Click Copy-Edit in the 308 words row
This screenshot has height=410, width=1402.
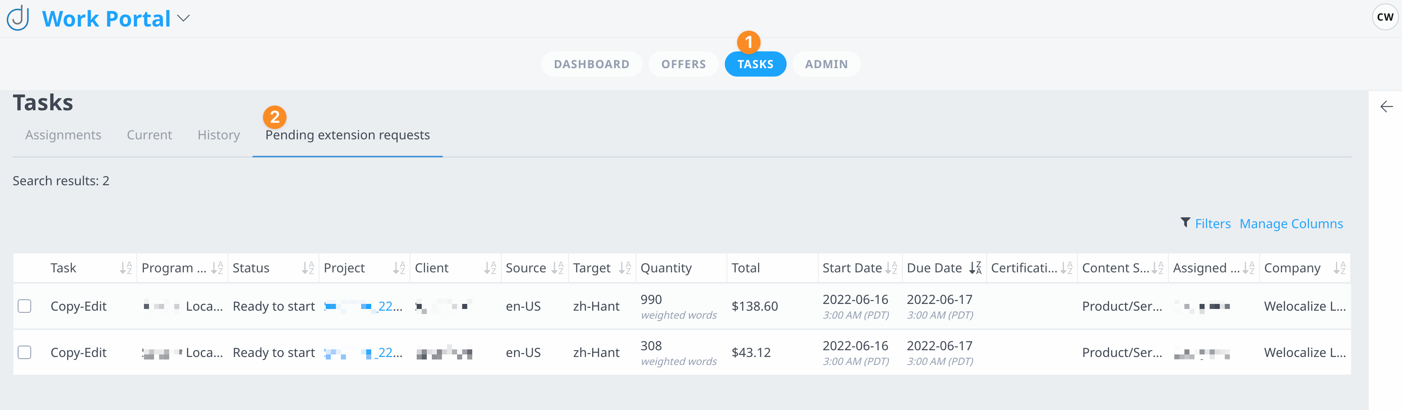pyautogui.click(x=78, y=353)
